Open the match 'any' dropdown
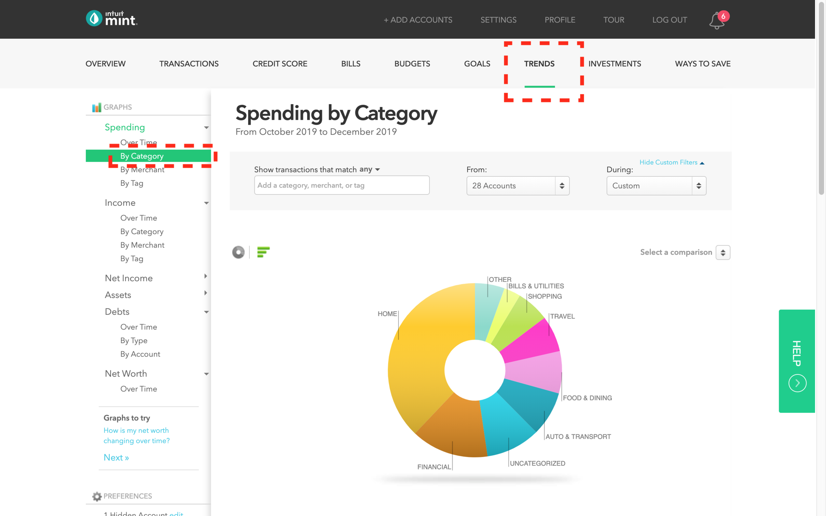 pos(369,169)
